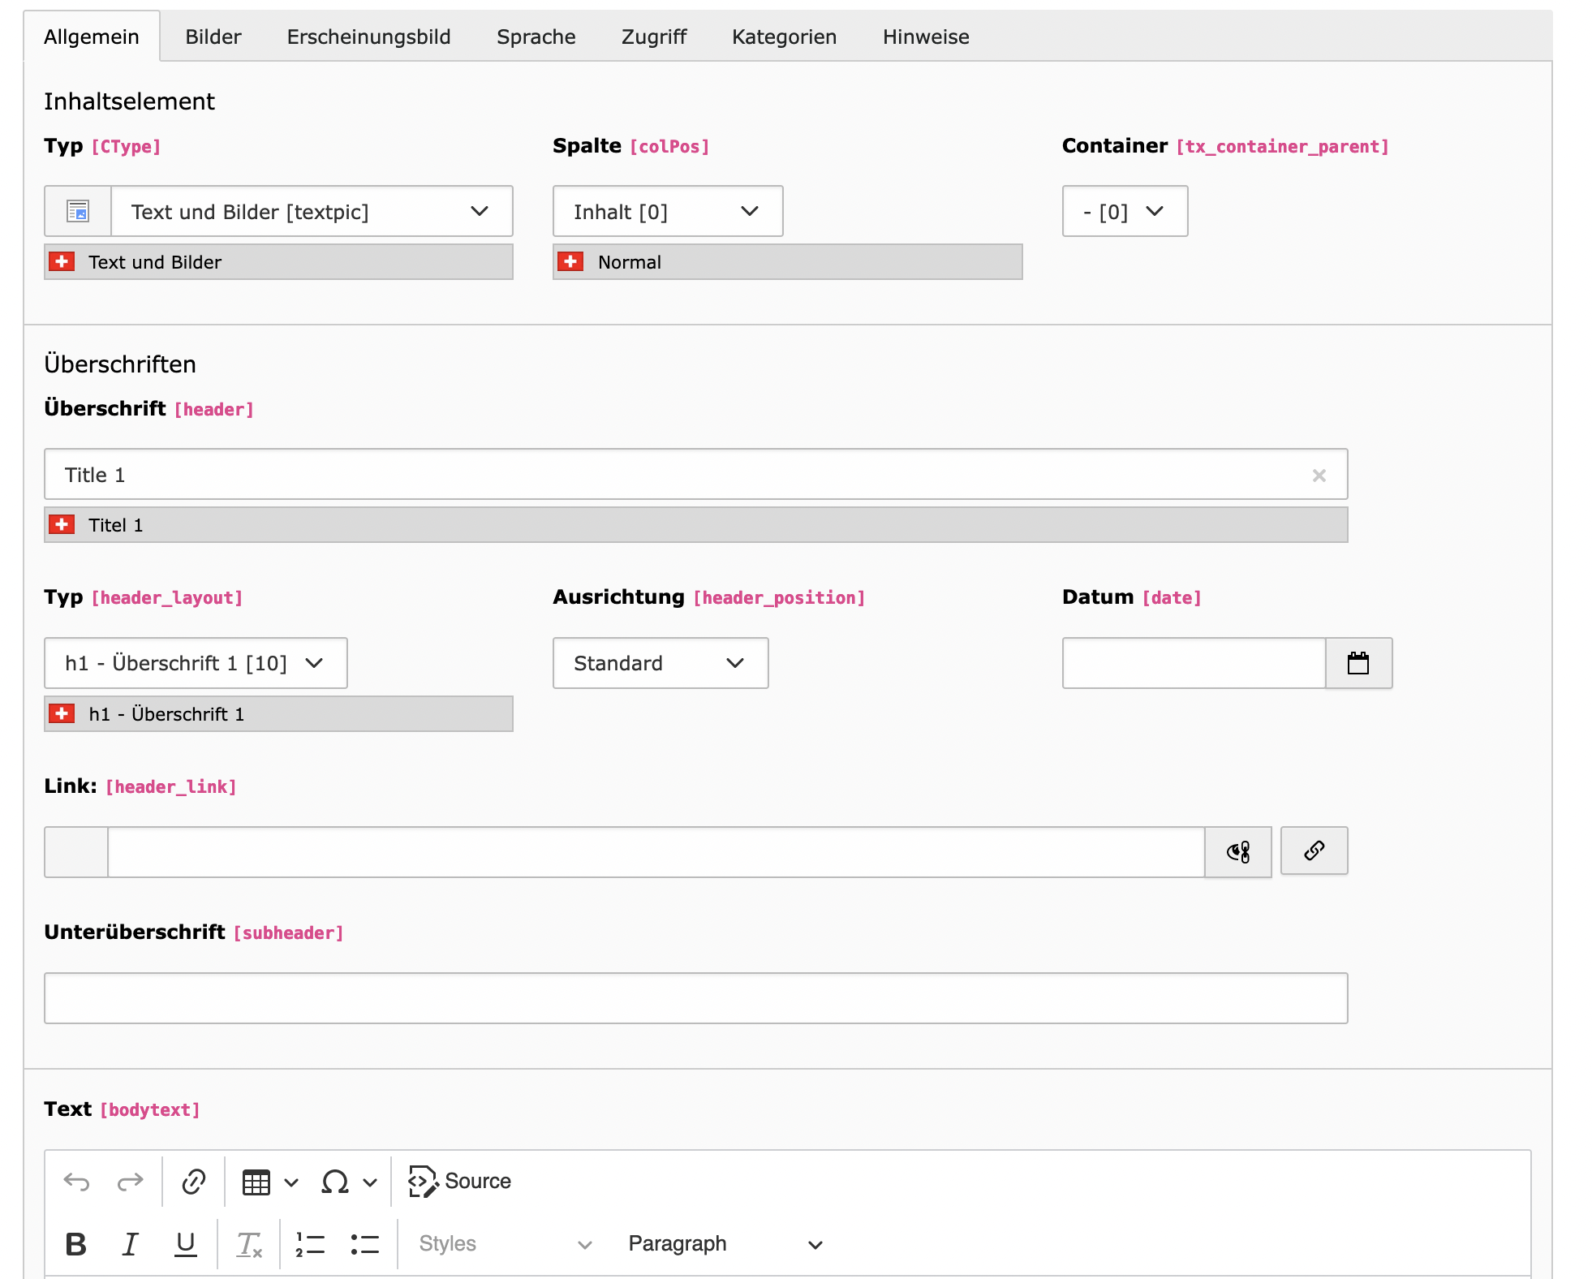
Task: Switch to the Bilder tab
Action: (213, 37)
